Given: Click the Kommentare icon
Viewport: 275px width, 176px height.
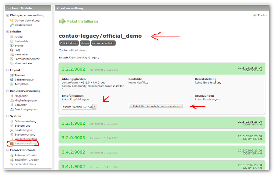Looking at the screenshot, I should coord(12,63).
